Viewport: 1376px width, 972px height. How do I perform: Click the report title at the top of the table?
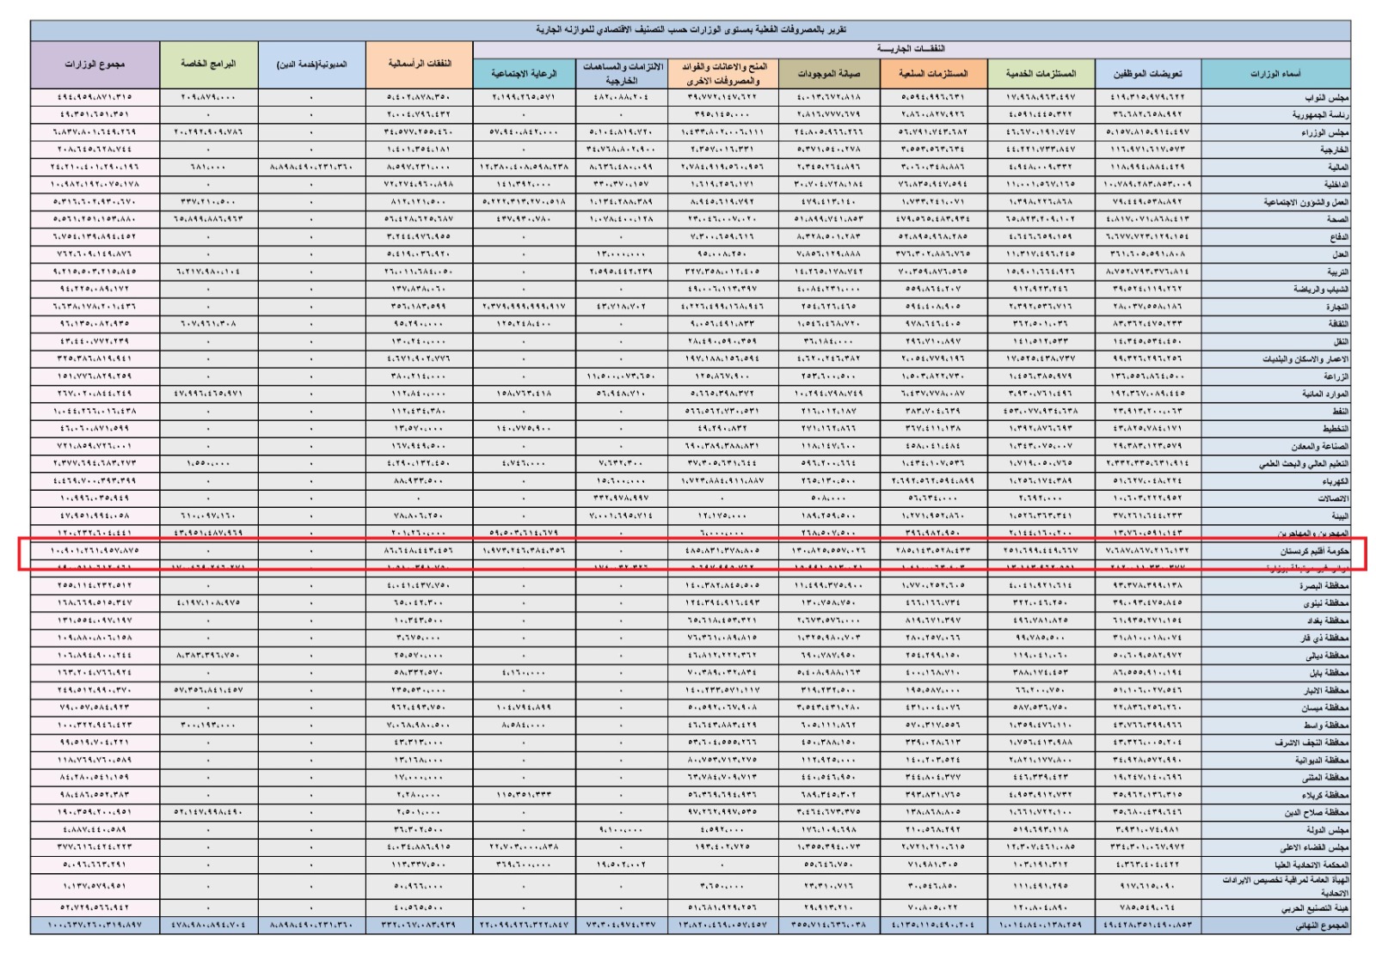[691, 30]
